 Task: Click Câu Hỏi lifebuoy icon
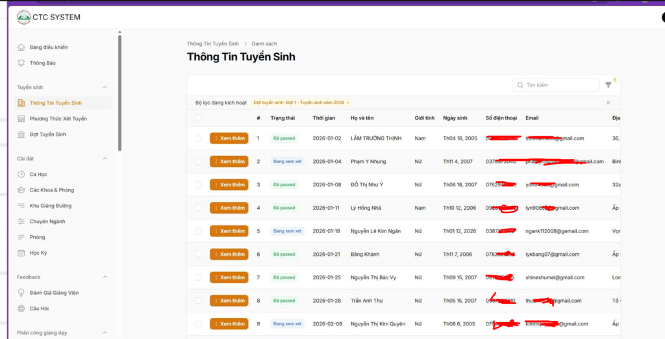click(21, 308)
